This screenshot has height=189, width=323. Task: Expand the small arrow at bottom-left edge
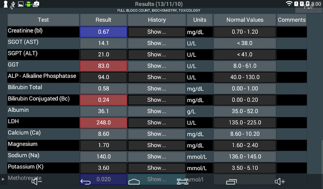click(3, 179)
